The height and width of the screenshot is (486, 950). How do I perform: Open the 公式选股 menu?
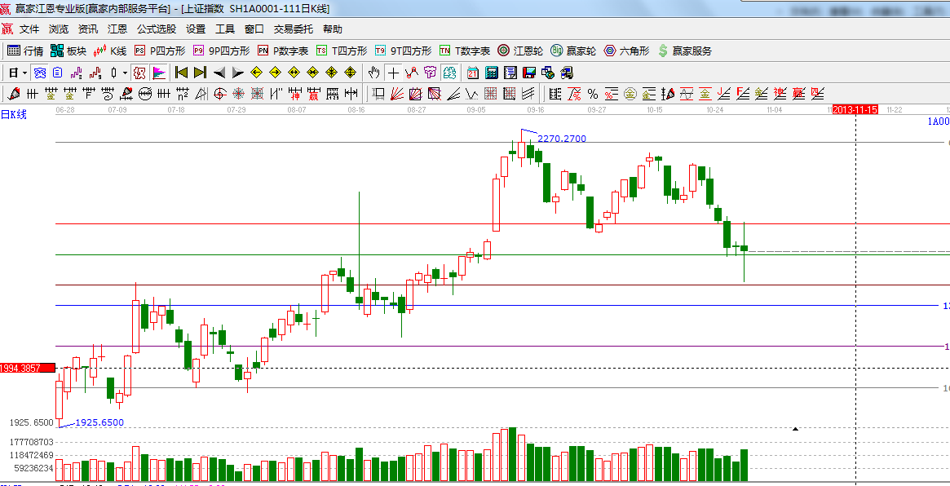156,29
